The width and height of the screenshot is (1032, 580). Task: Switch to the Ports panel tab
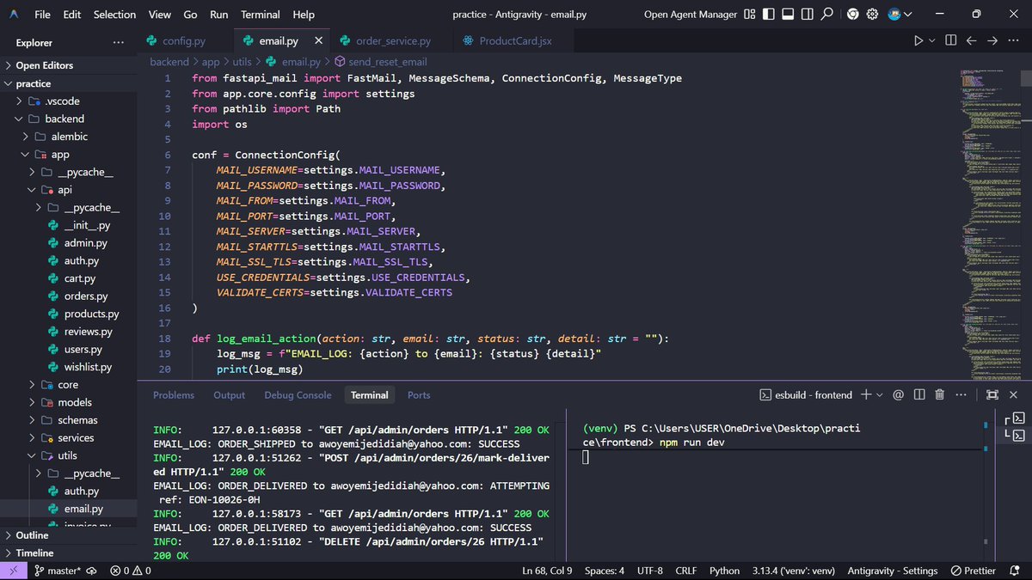(419, 395)
